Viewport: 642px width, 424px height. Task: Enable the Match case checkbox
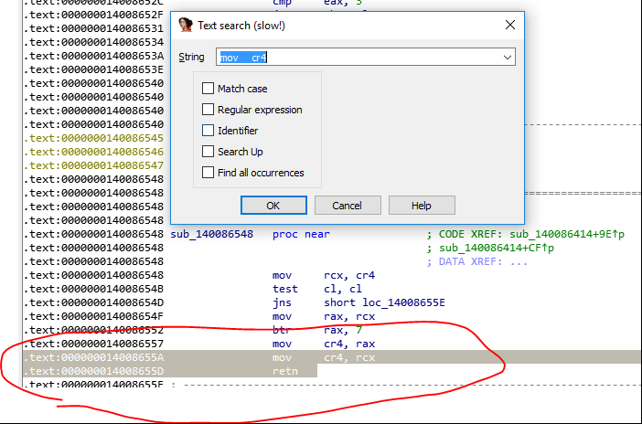click(x=209, y=89)
